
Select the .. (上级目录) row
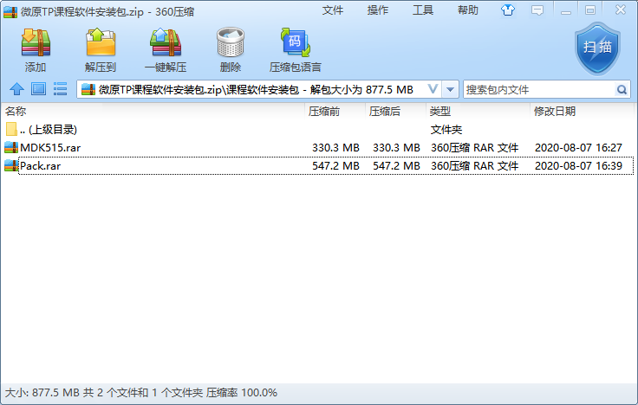[317, 130]
